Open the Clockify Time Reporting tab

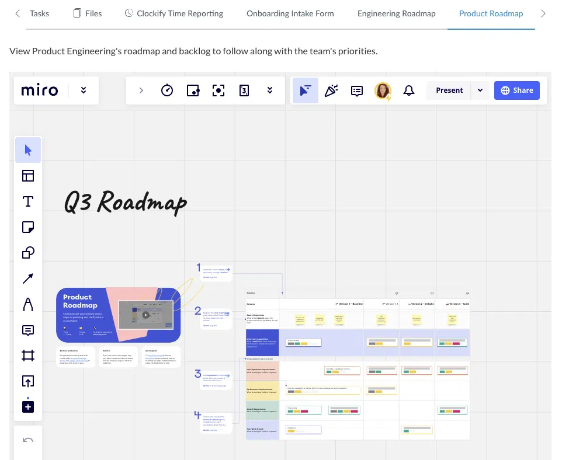coord(174,13)
